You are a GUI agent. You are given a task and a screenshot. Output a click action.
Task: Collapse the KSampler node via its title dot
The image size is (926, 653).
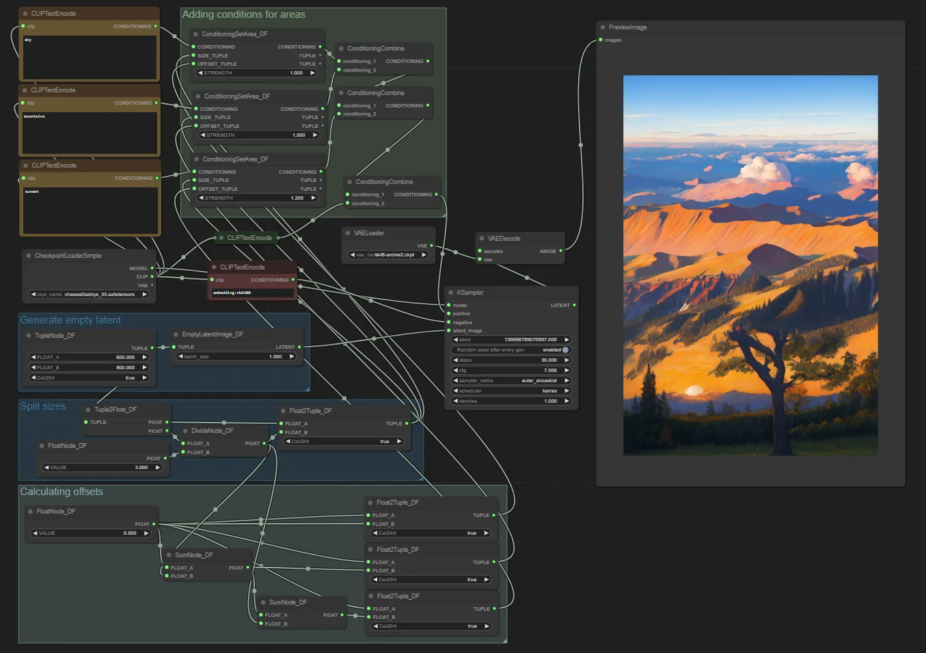click(x=451, y=293)
